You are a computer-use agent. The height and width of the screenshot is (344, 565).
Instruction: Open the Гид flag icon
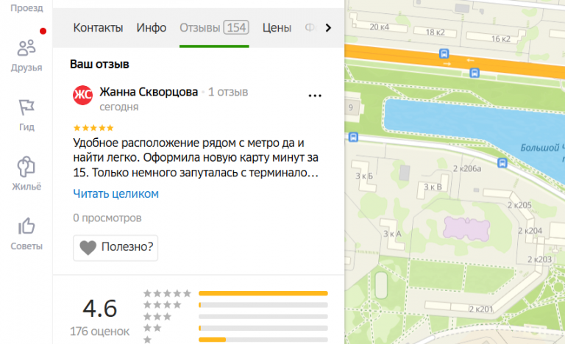click(26, 107)
